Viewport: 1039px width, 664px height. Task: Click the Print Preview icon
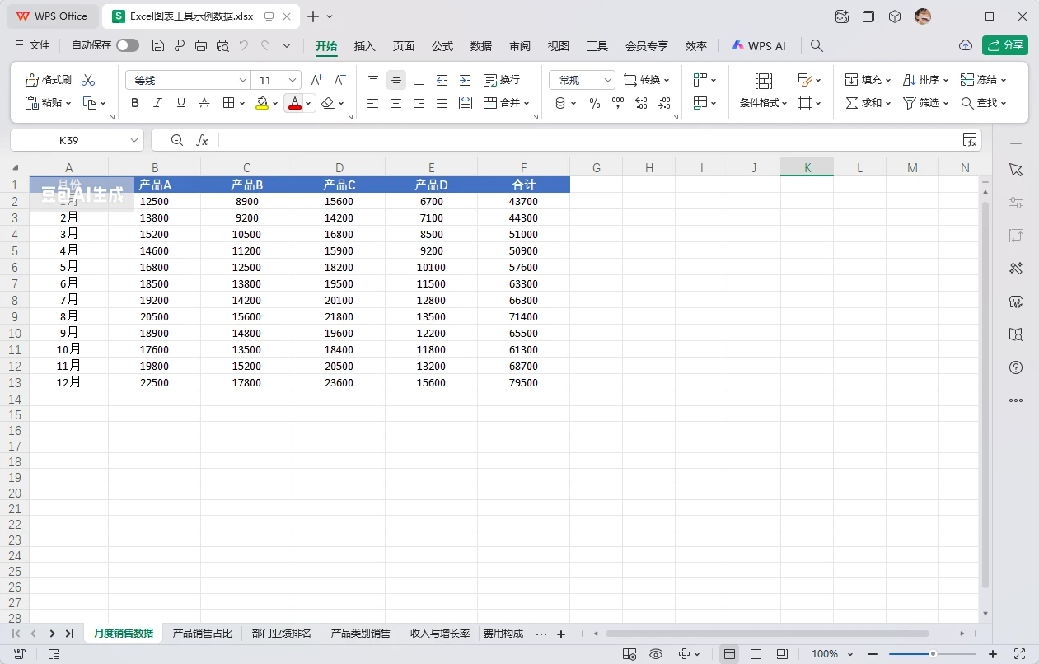222,46
